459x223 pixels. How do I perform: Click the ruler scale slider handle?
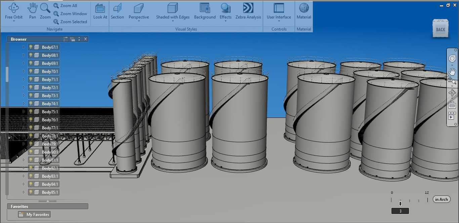(400, 204)
